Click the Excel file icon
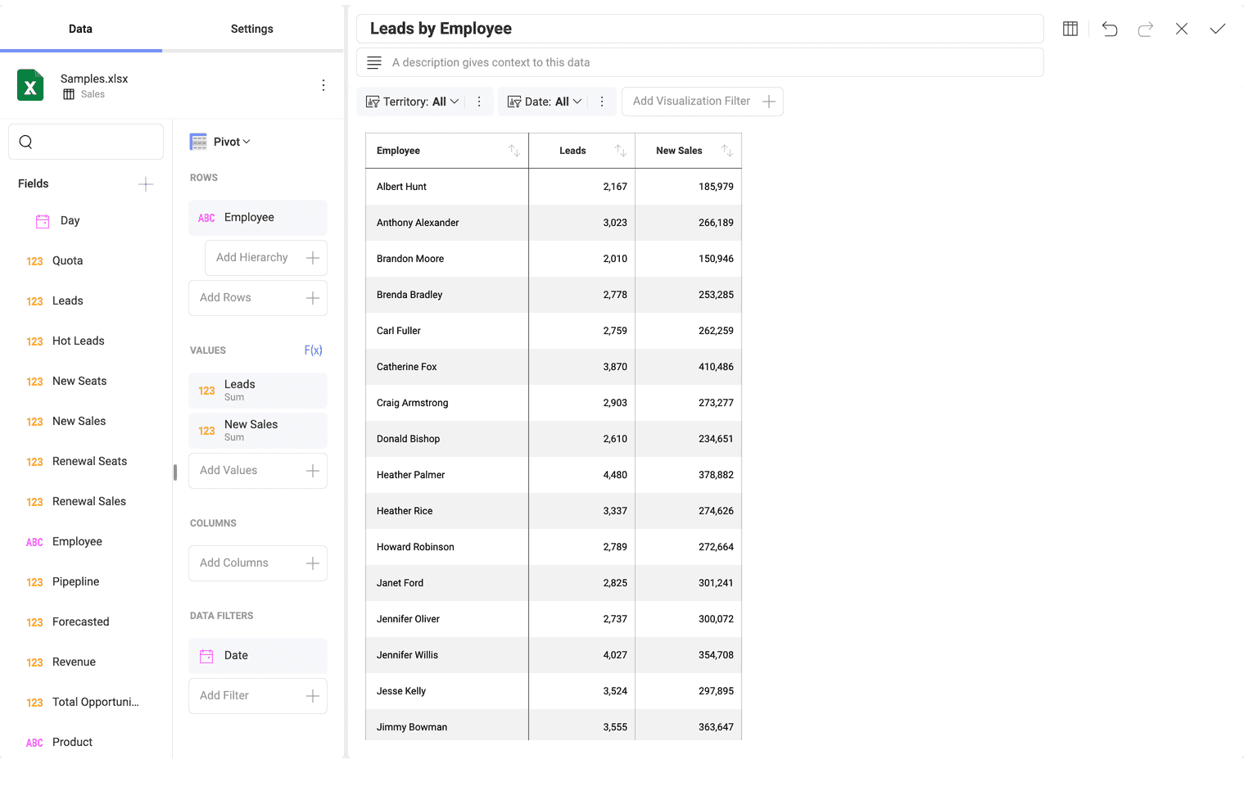 [x=30, y=85]
